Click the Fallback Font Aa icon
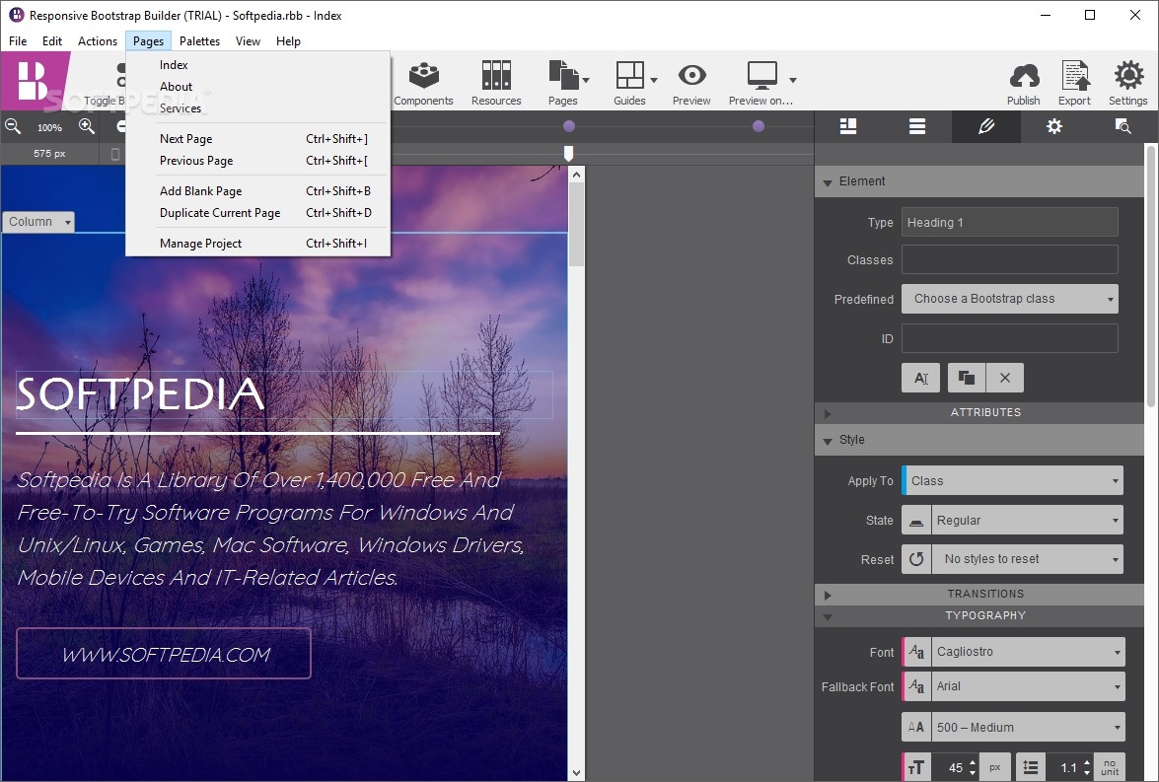The width and height of the screenshot is (1159, 782). click(916, 686)
